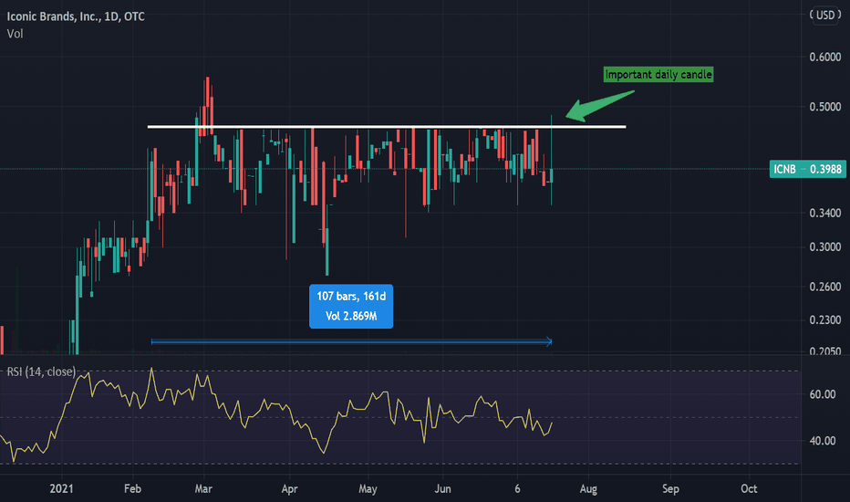Click the ICNB 0.3988 price label

click(807, 170)
